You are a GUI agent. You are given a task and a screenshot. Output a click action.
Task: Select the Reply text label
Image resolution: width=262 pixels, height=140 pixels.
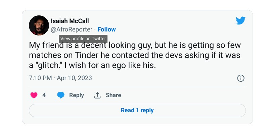(77, 95)
